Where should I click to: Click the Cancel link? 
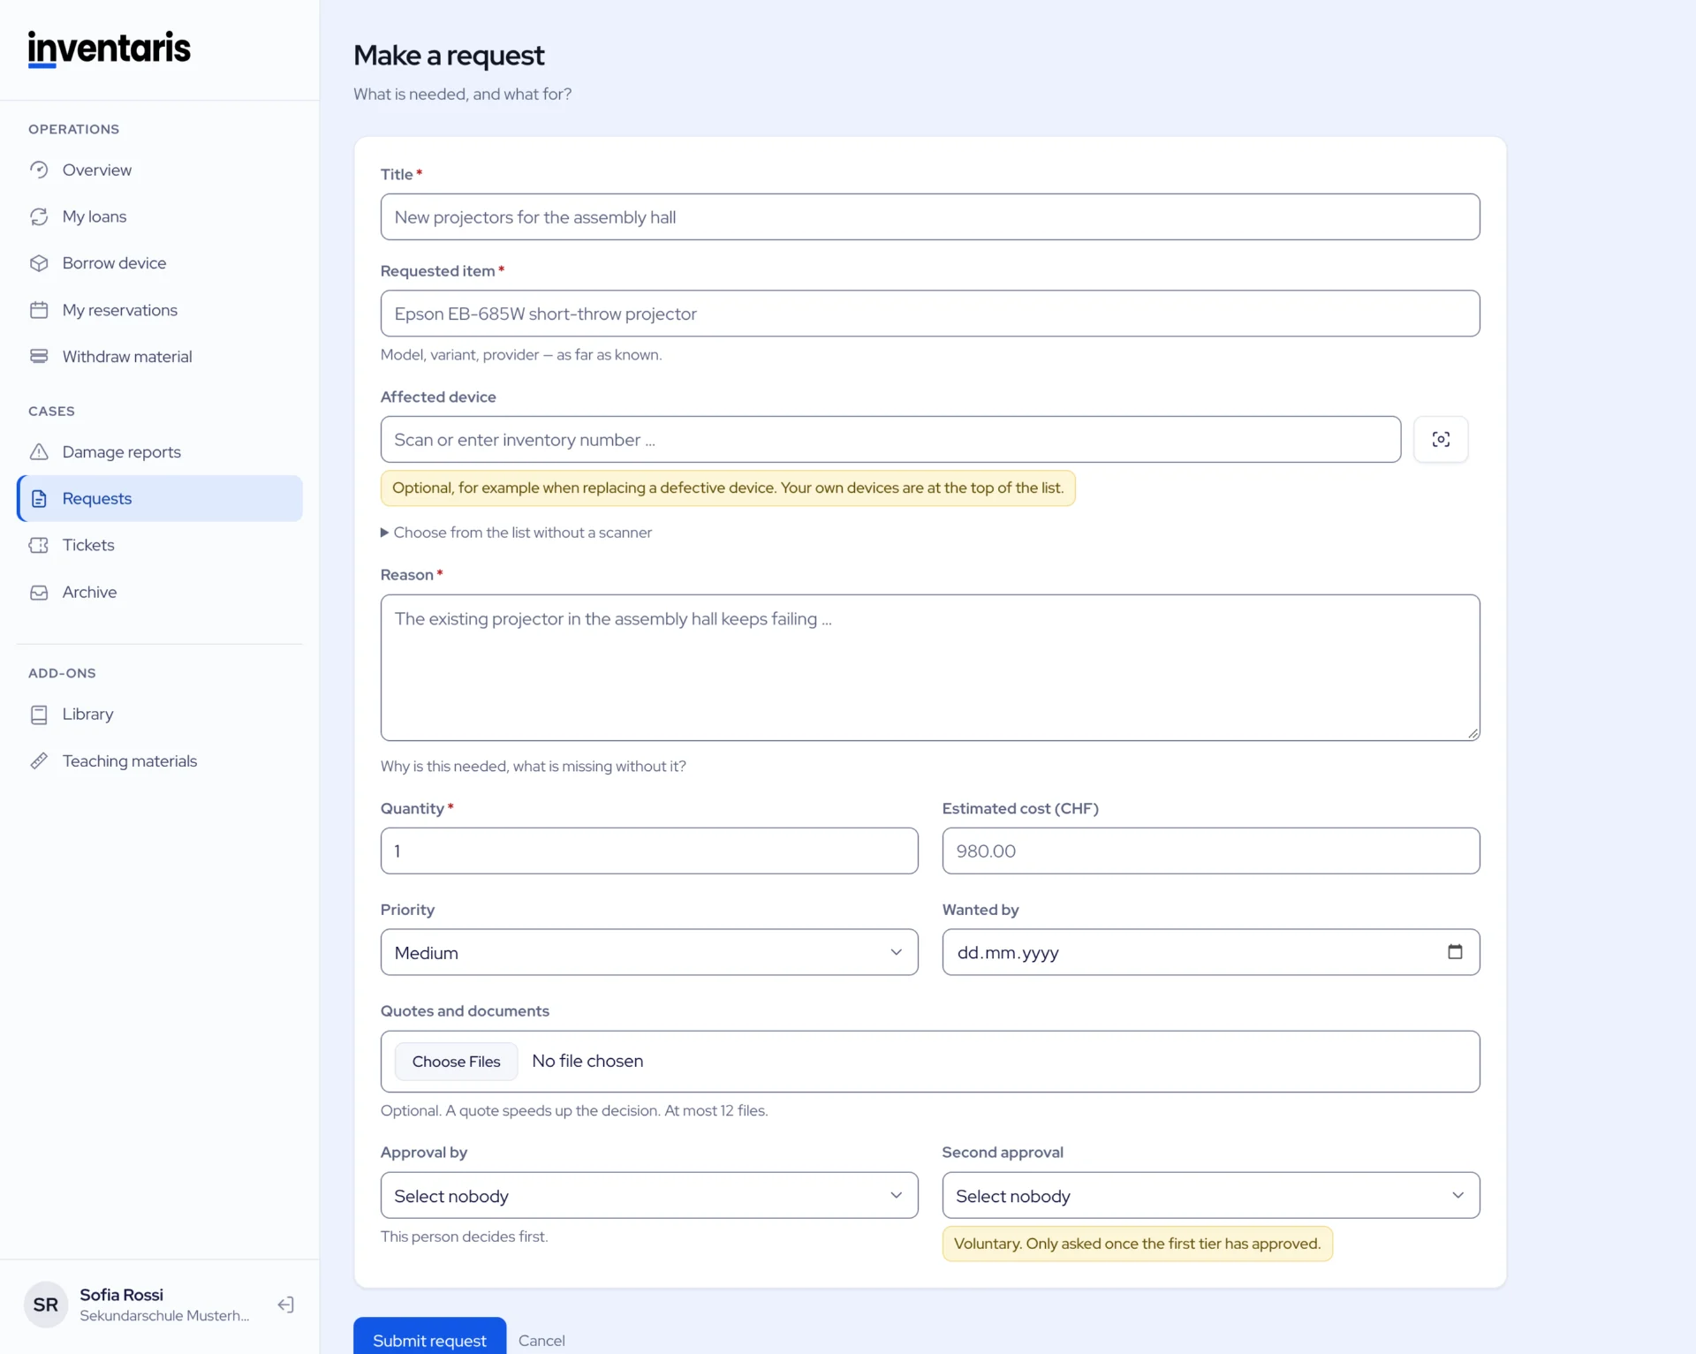click(x=541, y=1340)
